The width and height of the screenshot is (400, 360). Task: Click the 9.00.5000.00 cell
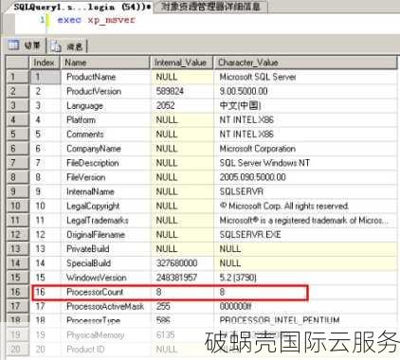[305, 91]
